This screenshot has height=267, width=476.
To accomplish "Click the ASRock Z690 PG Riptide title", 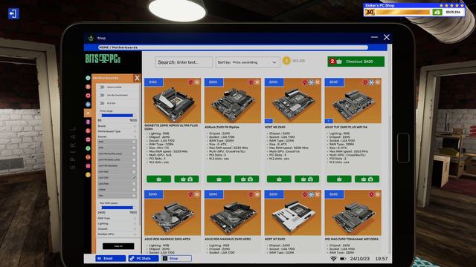I will (222, 127).
